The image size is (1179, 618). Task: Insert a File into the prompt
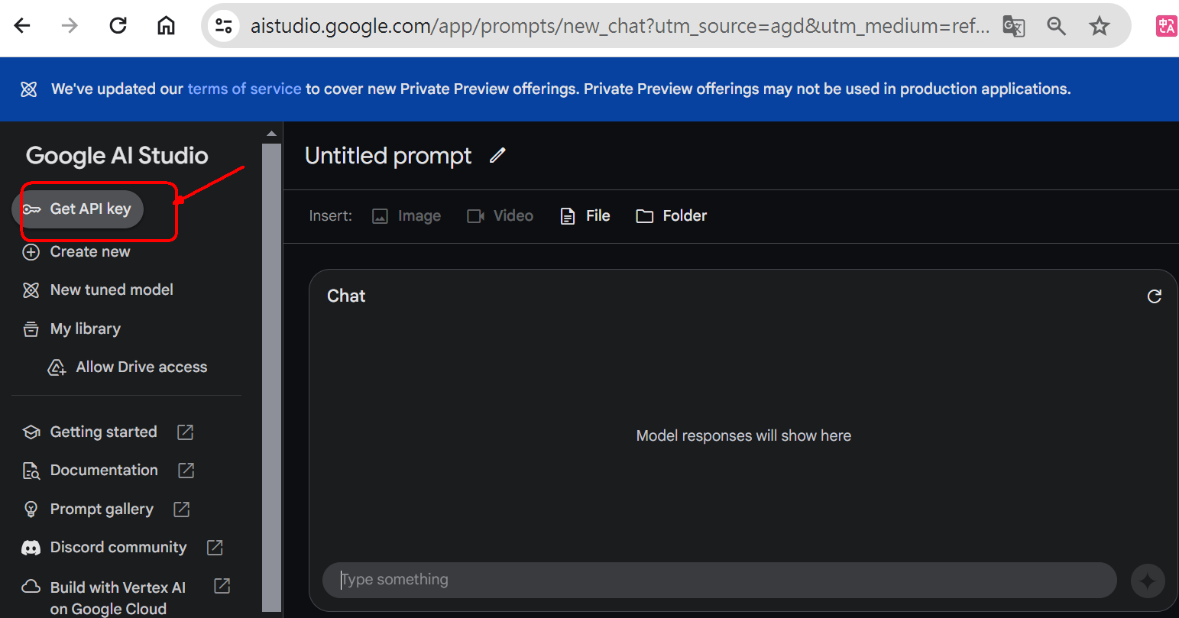click(585, 216)
